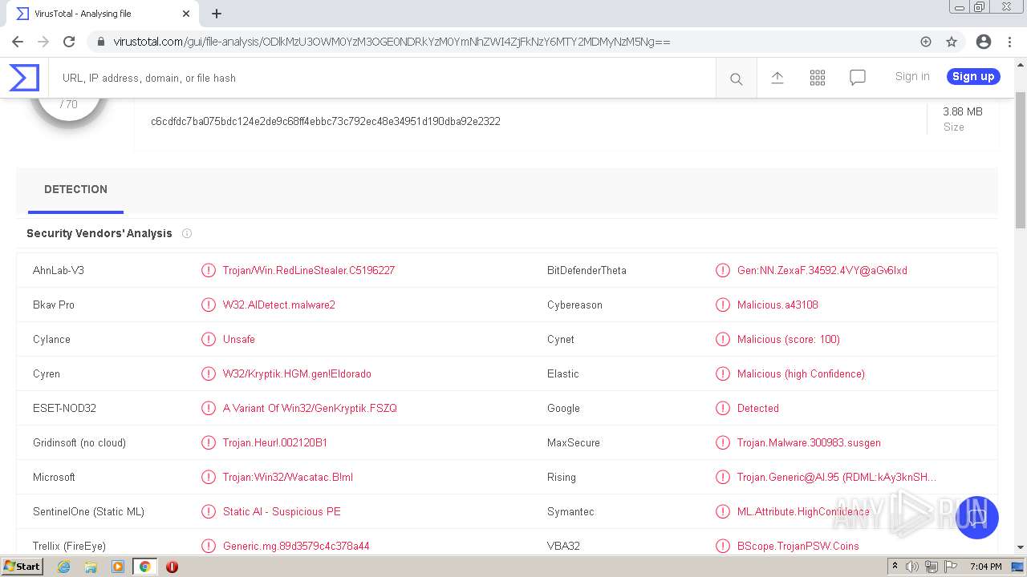Image resolution: width=1027 pixels, height=577 pixels.
Task: Click the Trojan/Win.RedLineStealer.C5196227 detection text
Action: coord(309,270)
